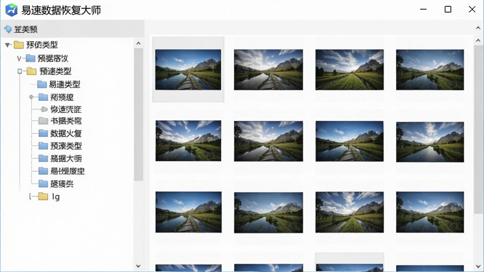Select the fourth thumbnail in the third row

pos(430,212)
